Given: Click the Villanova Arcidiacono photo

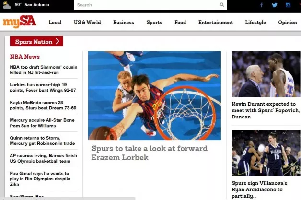Looking at the screenshot, I should click(266, 153).
